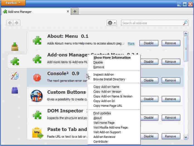Screen dimensions: 194x146
Task: Disable the Custom Buttons extension
Action: (149, 99)
